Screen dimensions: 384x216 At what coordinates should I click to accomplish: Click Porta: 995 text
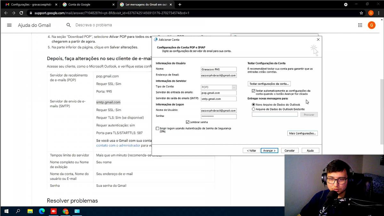click(x=104, y=92)
